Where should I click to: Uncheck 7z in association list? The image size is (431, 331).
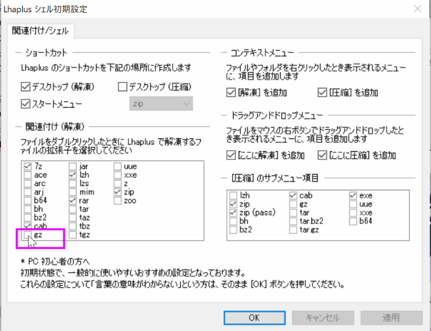click(x=27, y=166)
